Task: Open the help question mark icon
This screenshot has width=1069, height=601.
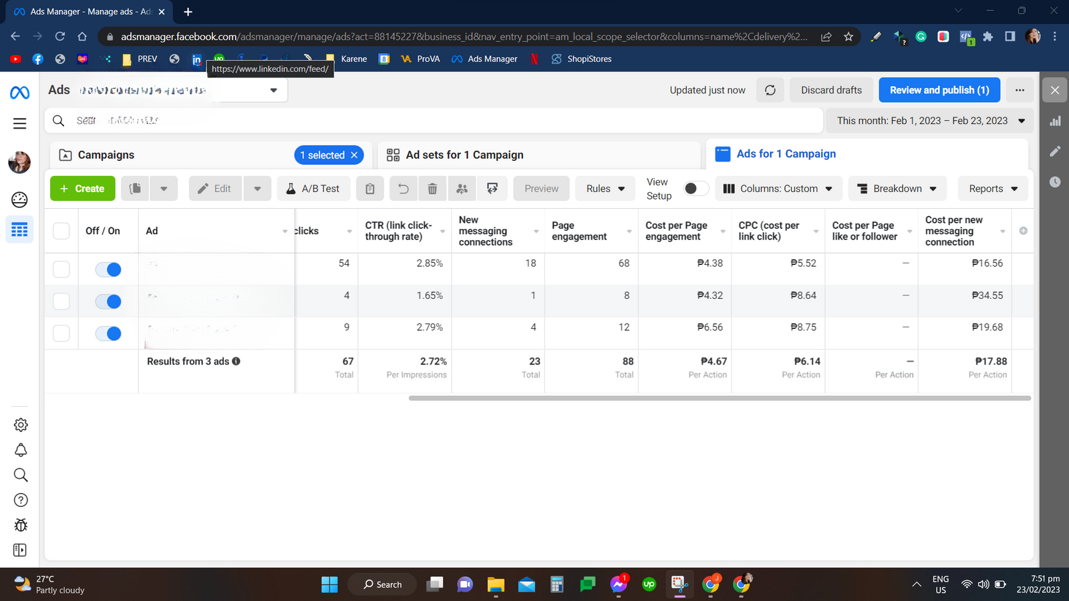Action: point(21,500)
